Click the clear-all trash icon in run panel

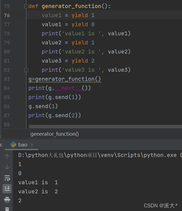(7, 209)
